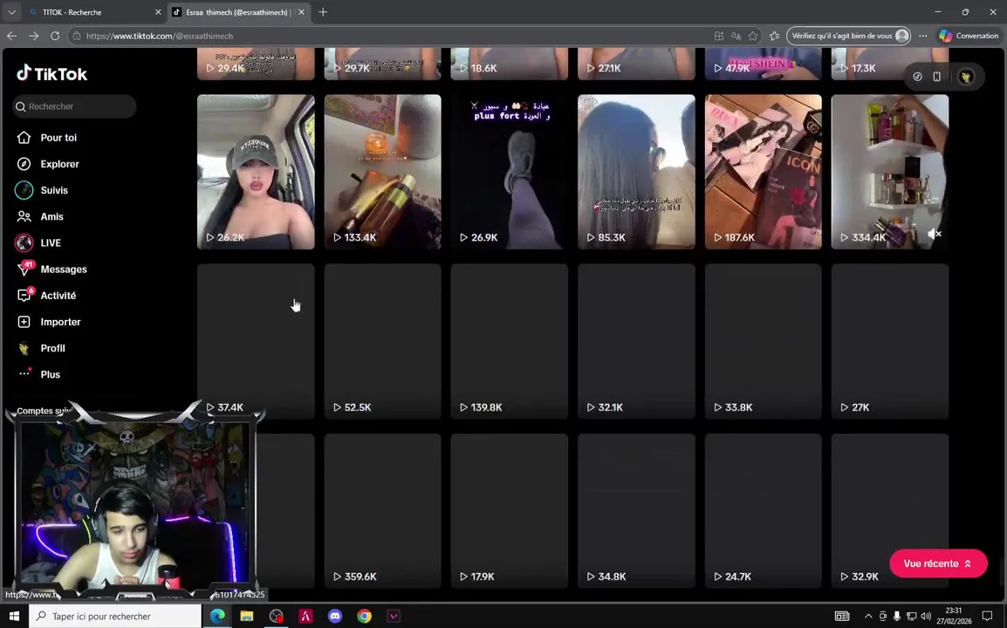Click the split screen/apps icon in address bar

click(719, 36)
